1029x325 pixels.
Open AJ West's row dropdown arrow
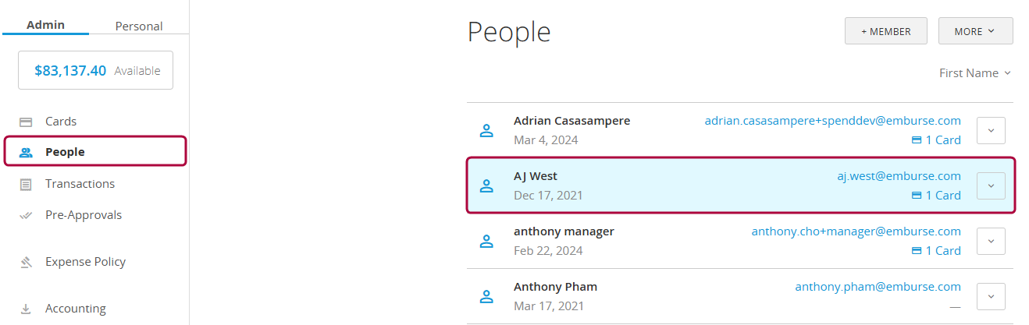(x=991, y=185)
